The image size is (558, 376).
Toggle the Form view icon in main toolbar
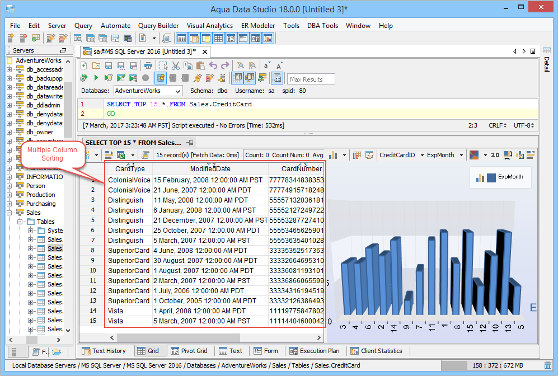[x=243, y=38]
